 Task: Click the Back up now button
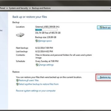tap(104, 27)
